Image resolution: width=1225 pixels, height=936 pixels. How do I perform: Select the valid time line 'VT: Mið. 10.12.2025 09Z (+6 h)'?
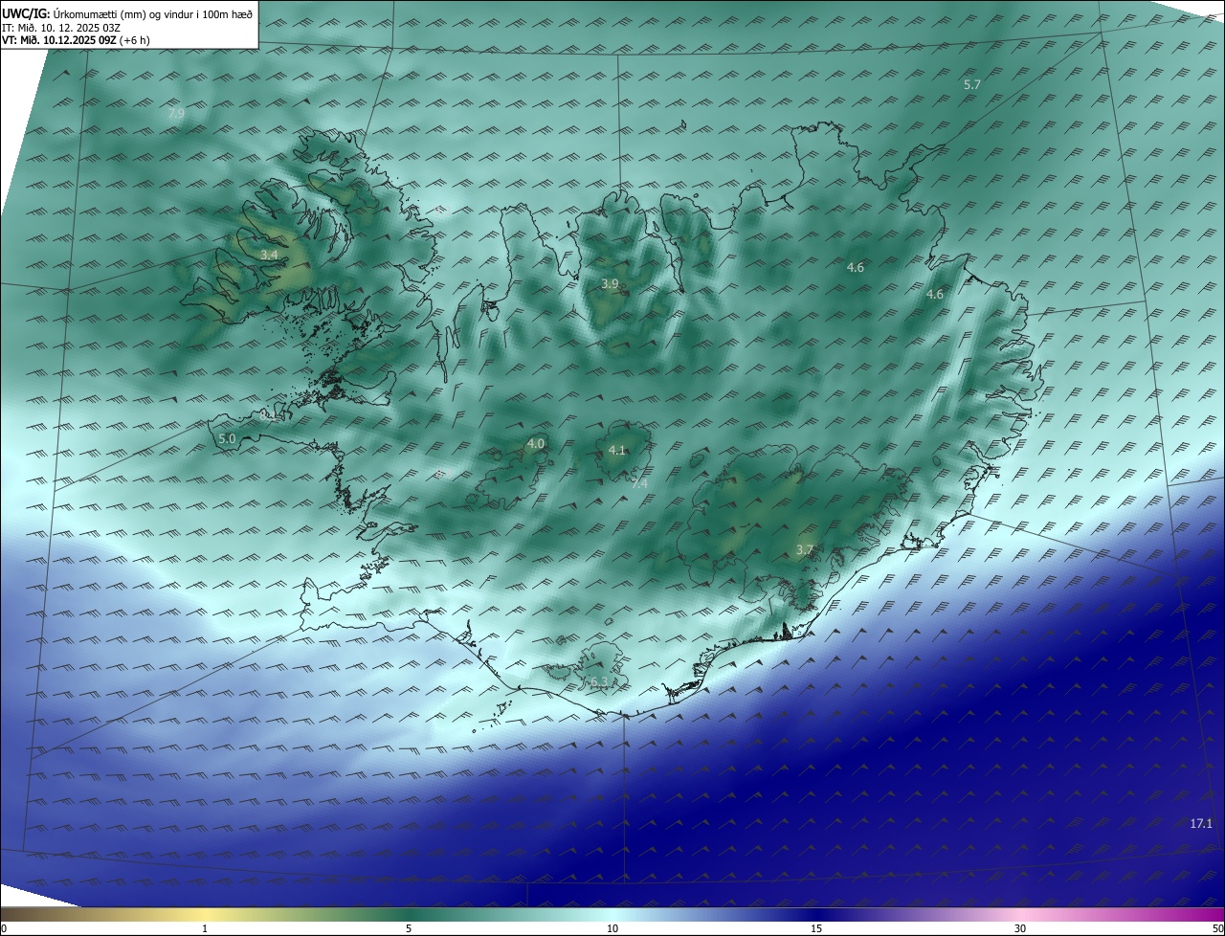[75, 40]
